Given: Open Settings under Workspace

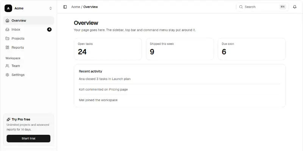Looking at the screenshot, I should [x=29, y=75].
